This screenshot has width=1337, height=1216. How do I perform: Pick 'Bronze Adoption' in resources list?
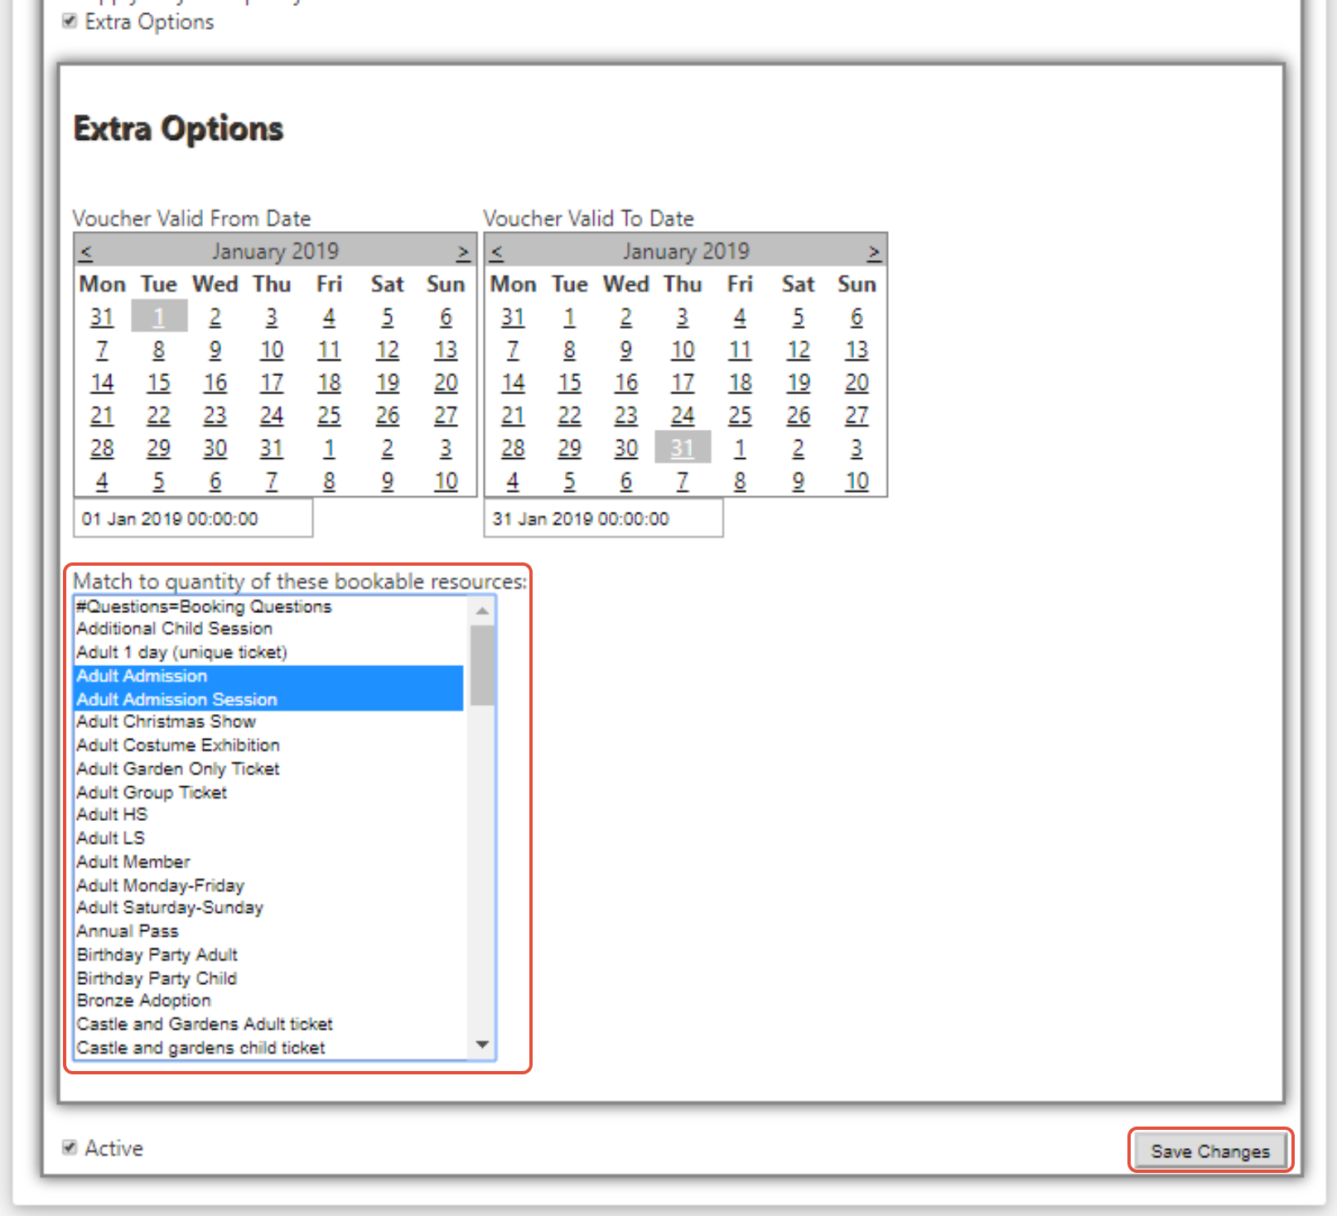click(268, 1001)
